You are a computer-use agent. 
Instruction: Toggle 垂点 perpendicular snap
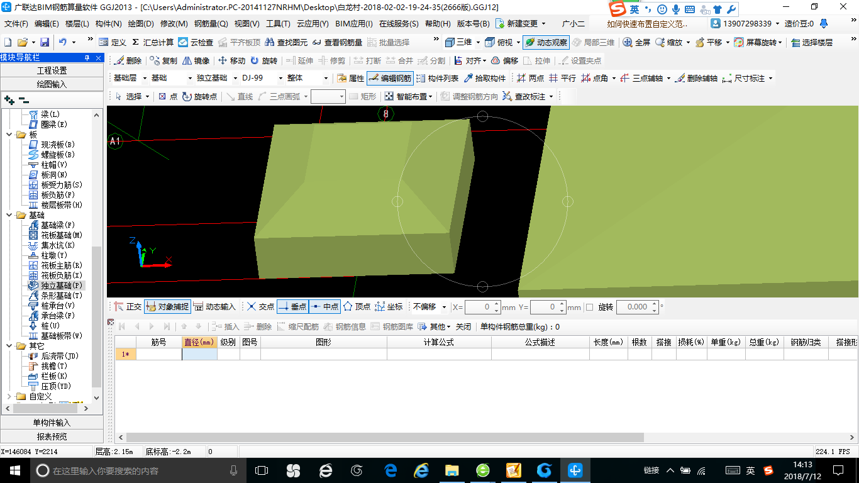(x=292, y=306)
